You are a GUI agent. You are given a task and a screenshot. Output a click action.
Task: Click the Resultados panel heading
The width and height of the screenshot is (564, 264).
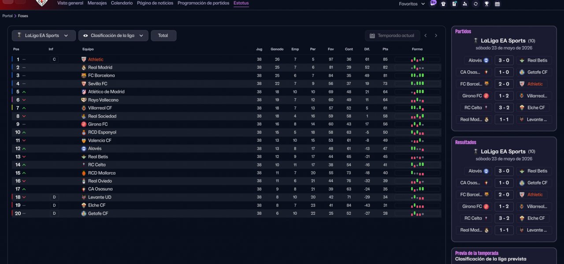(x=466, y=143)
